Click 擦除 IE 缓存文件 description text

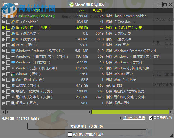point(118,39)
